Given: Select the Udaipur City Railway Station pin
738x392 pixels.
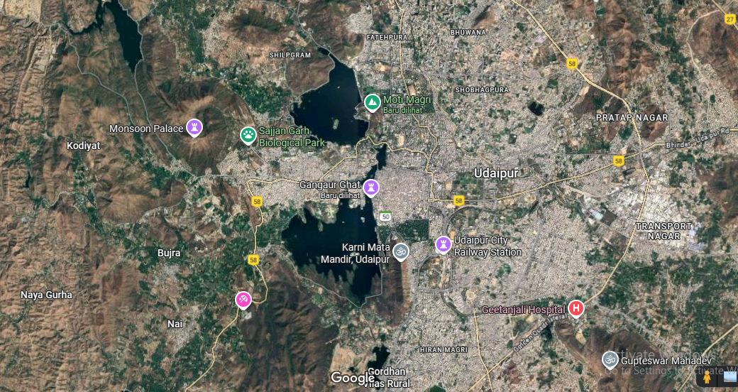Looking at the screenshot, I should click(444, 244).
